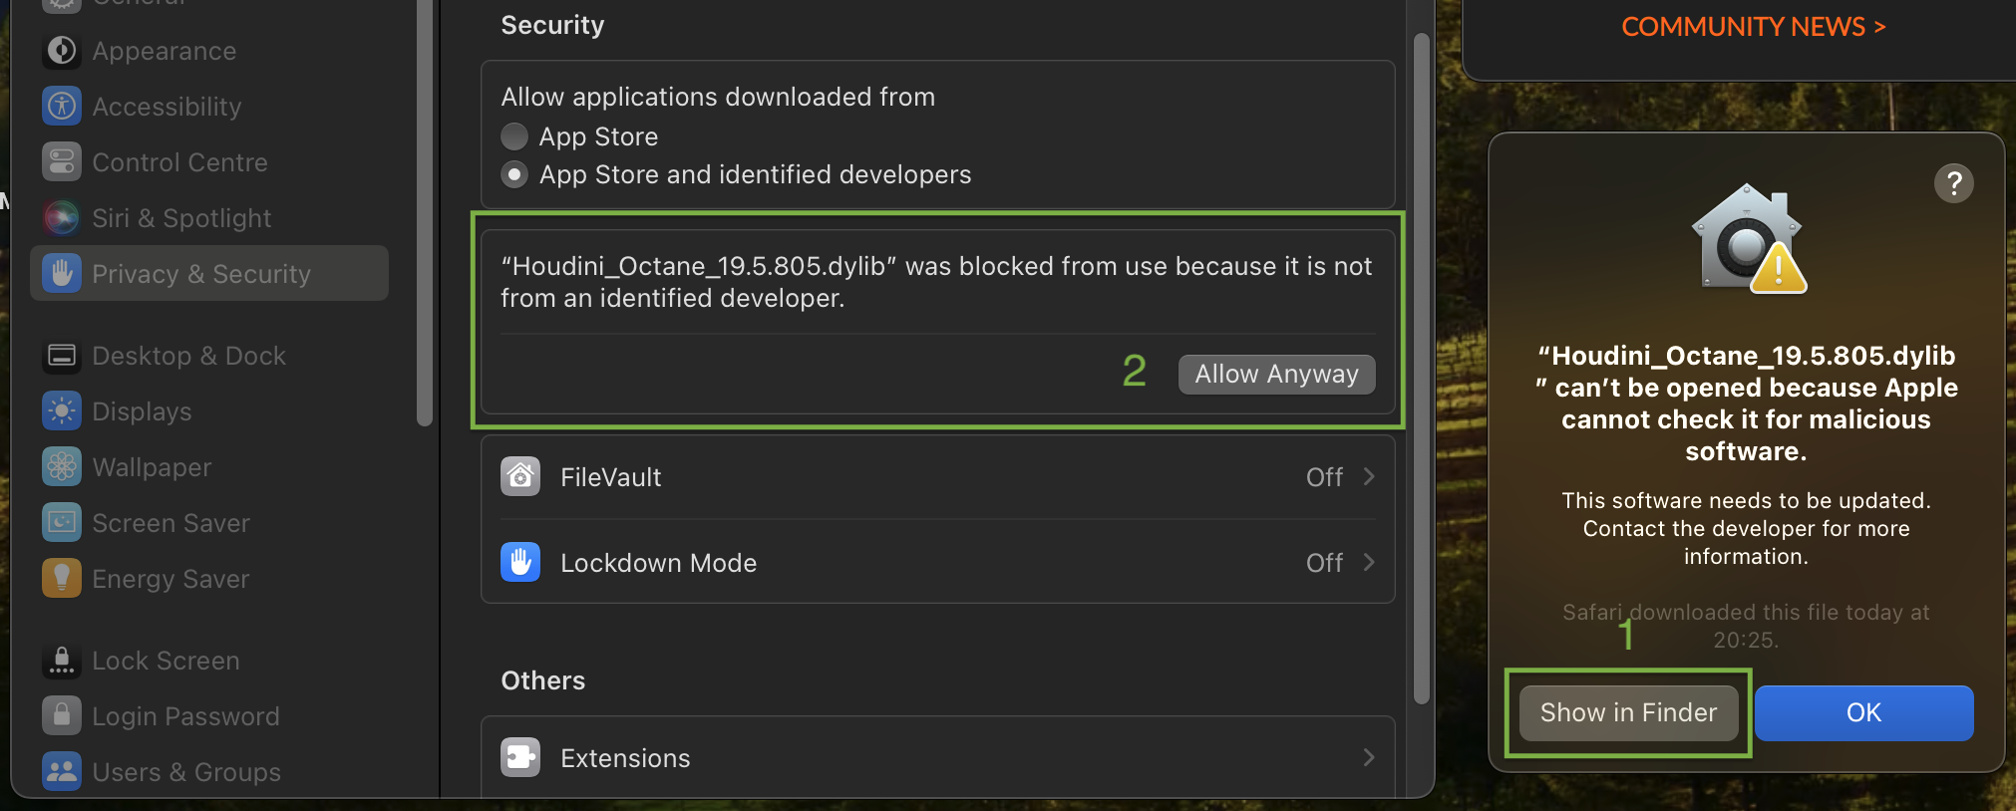
Task: Open the Wallpaper icon in sidebar
Action: coord(62,467)
